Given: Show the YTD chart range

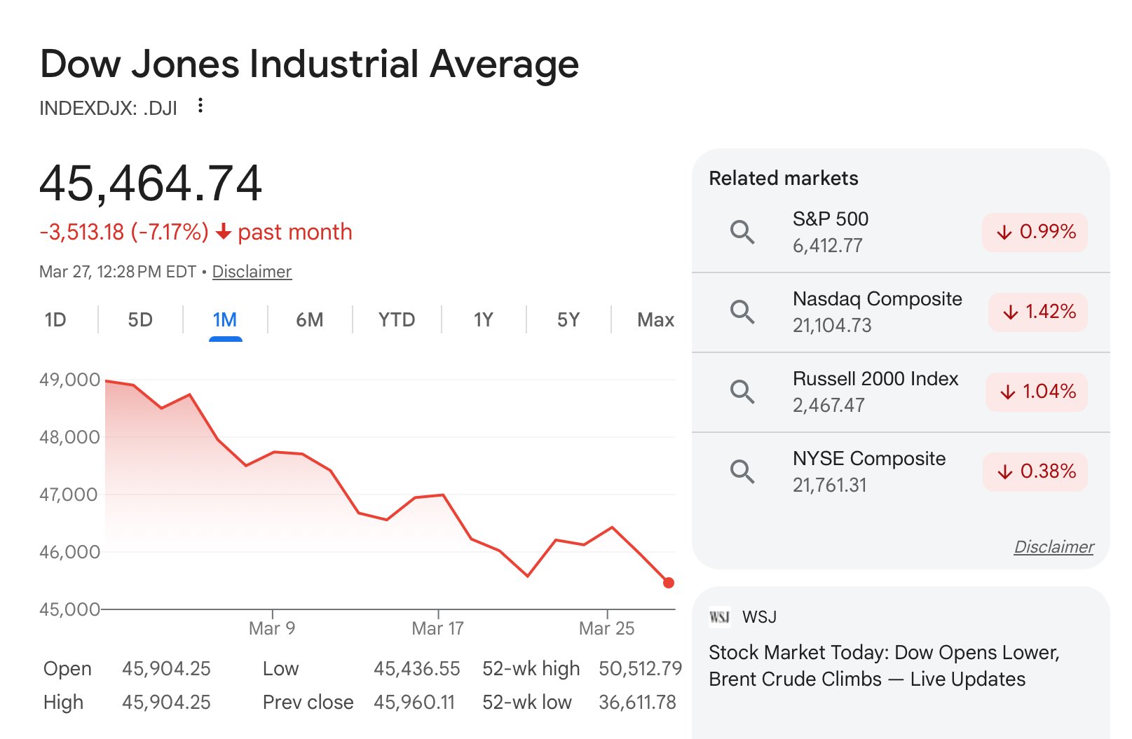Looking at the screenshot, I should coord(397,320).
